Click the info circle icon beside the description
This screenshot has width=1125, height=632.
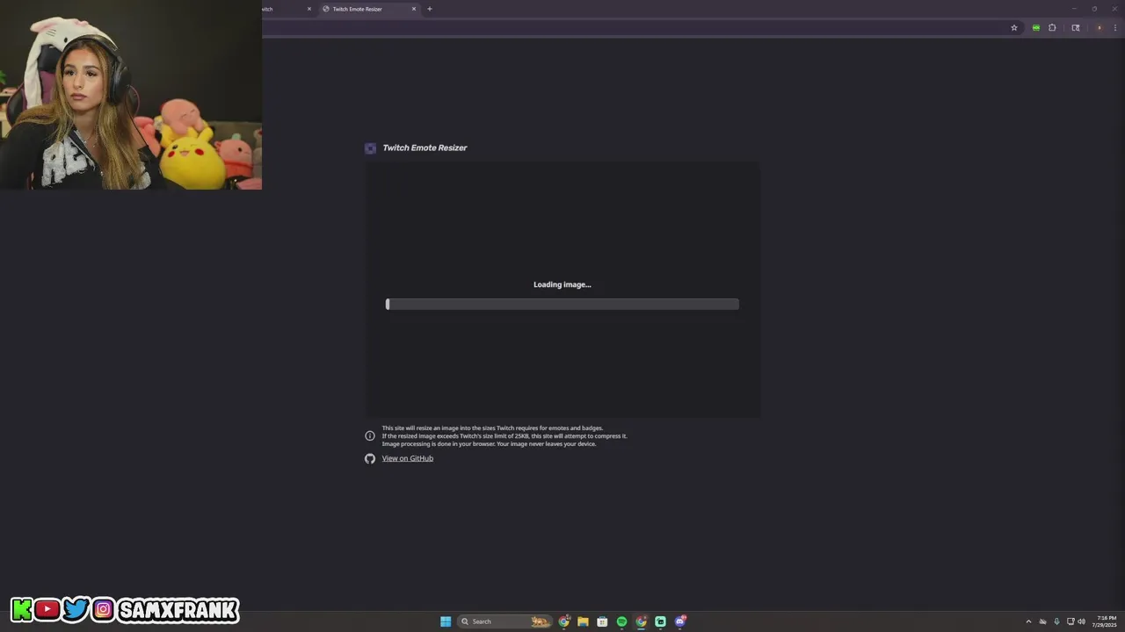[370, 435]
